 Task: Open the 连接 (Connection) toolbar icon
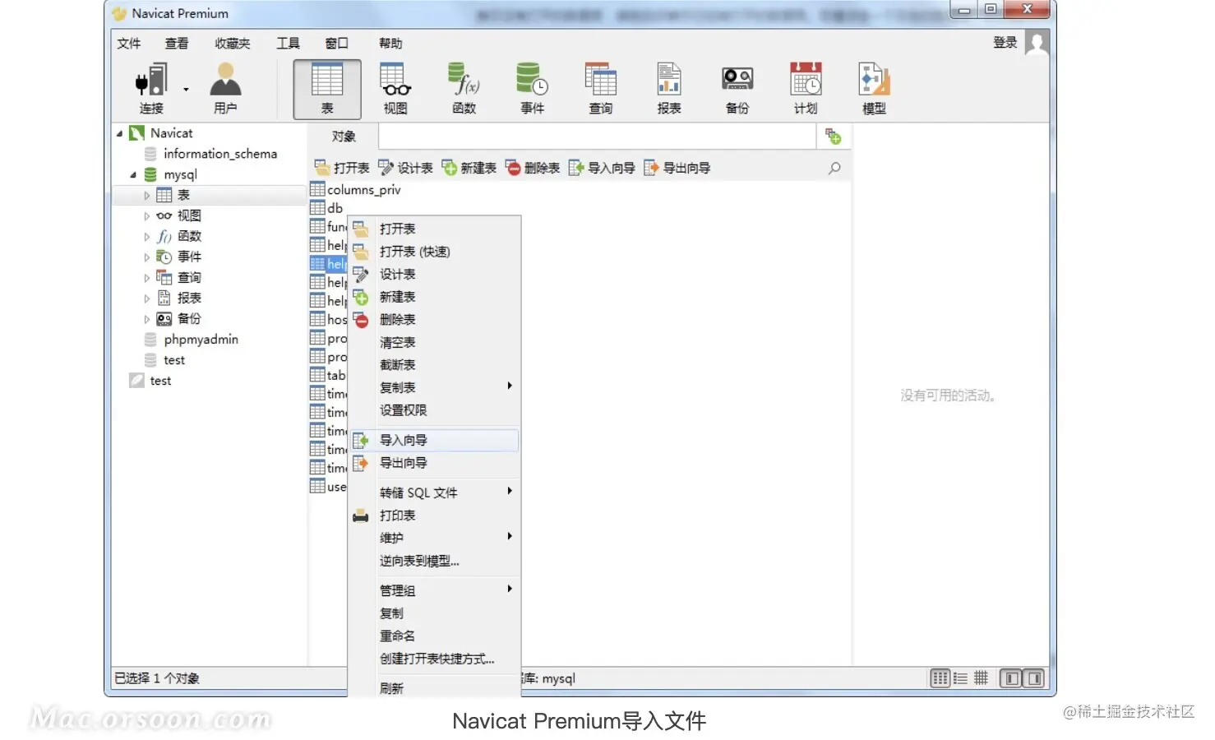coord(151,88)
